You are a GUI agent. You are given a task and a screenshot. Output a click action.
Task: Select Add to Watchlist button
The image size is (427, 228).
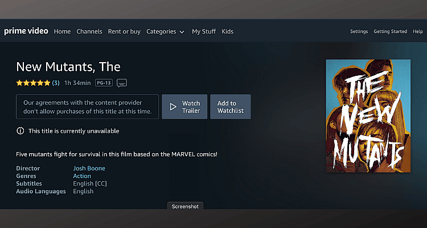click(231, 107)
